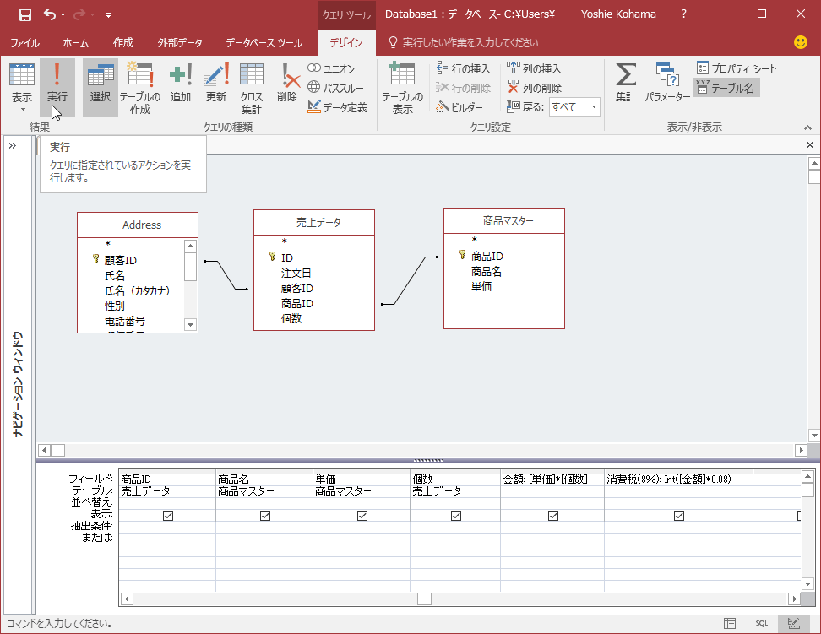The image size is (821, 634).
Task: Click down arrow in Address field list
Action: pyautogui.click(x=191, y=324)
